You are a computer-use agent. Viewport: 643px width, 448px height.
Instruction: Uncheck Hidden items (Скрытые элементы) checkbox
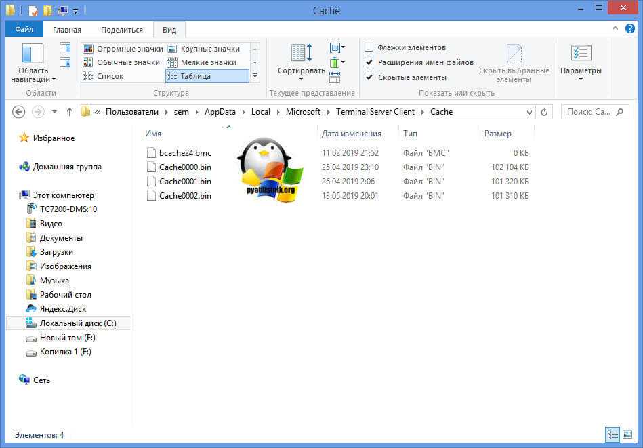click(369, 77)
